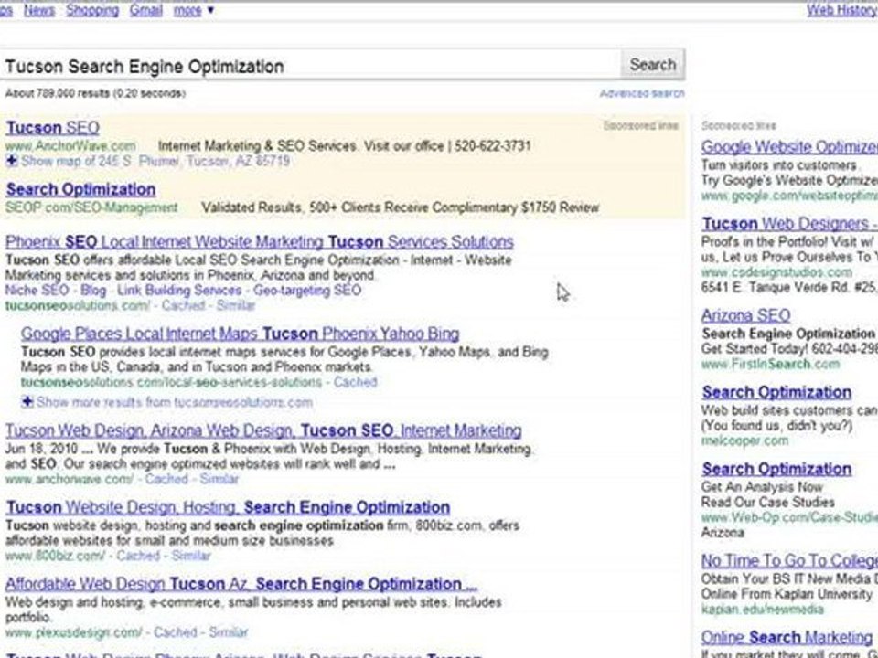Click the www.AnchorWave.com ad URL text
Viewport: 878px width, 658px height.
70,146
